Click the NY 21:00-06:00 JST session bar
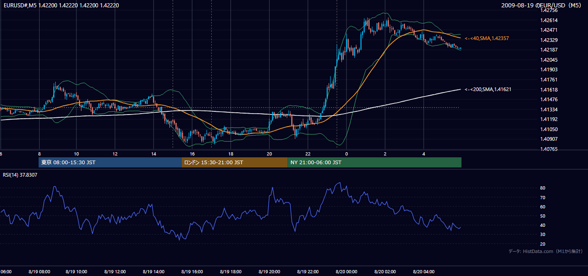The image size is (588, 276). [375, 162]
